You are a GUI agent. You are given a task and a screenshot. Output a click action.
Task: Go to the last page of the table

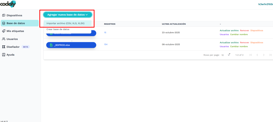tap(270, 55)
